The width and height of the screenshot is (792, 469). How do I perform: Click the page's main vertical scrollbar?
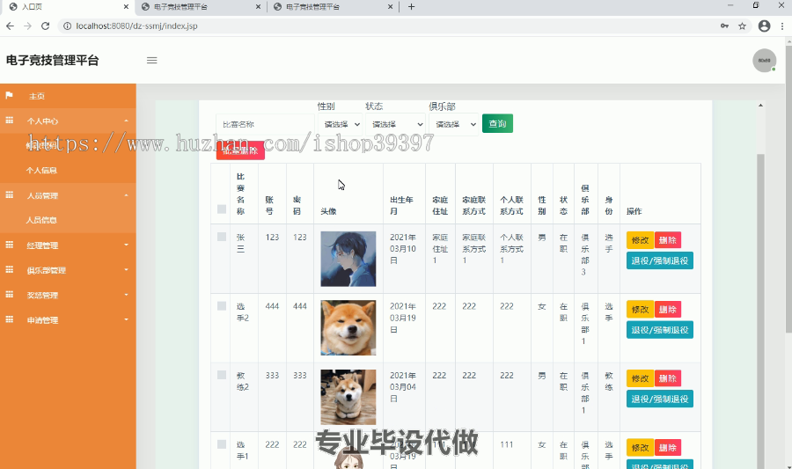(788, 189)
